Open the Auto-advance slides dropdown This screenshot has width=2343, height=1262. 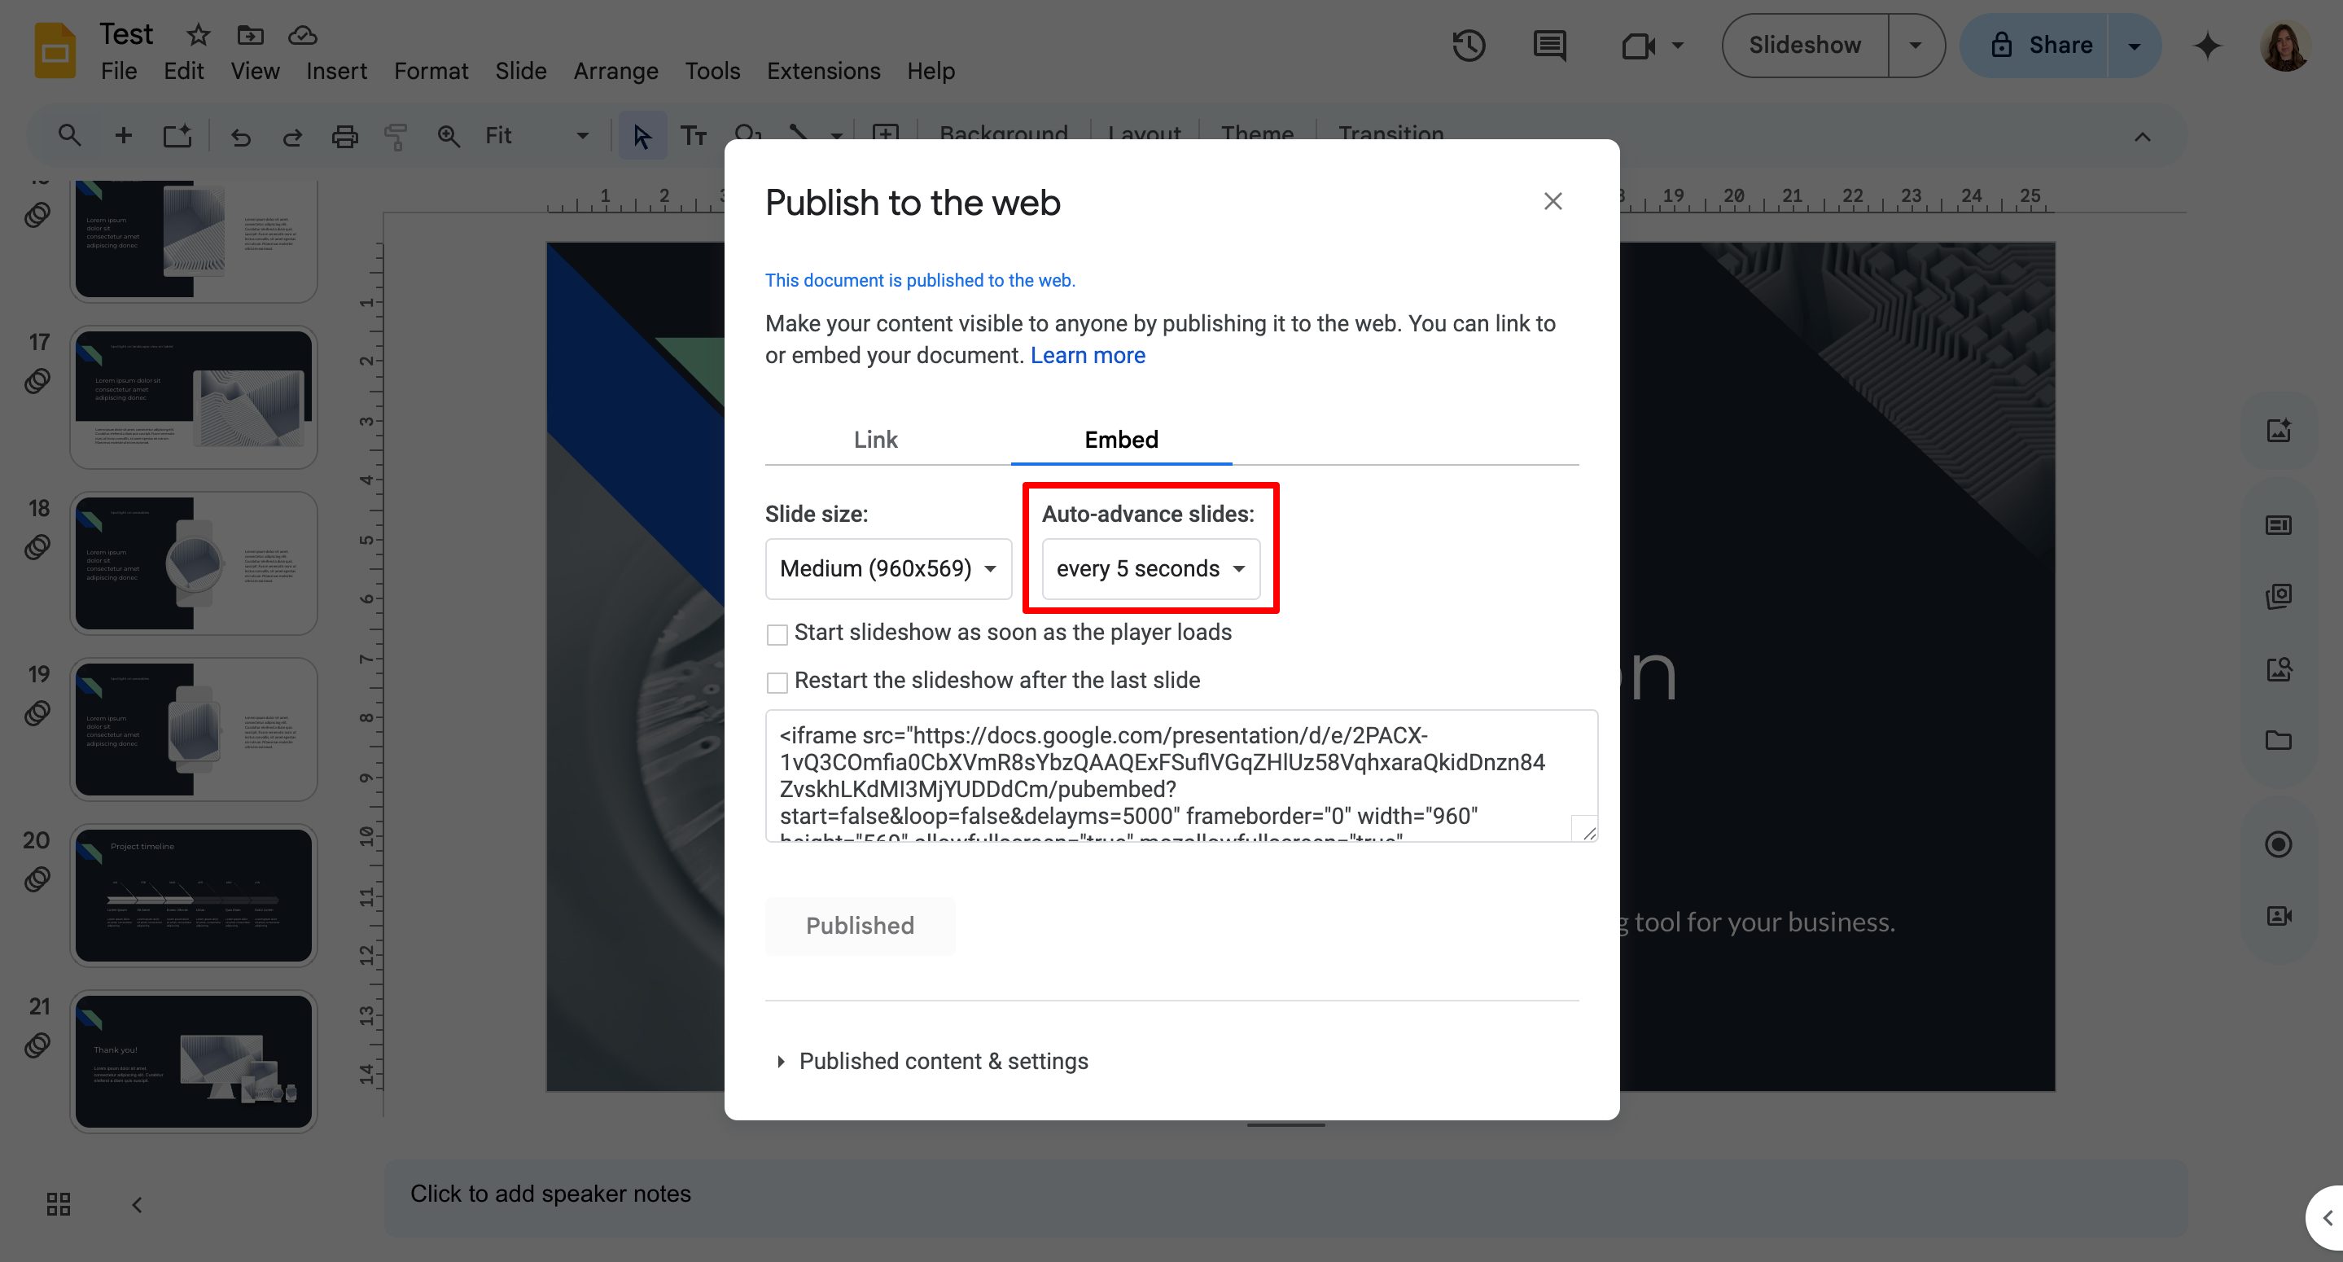[x=1150, y=568]
